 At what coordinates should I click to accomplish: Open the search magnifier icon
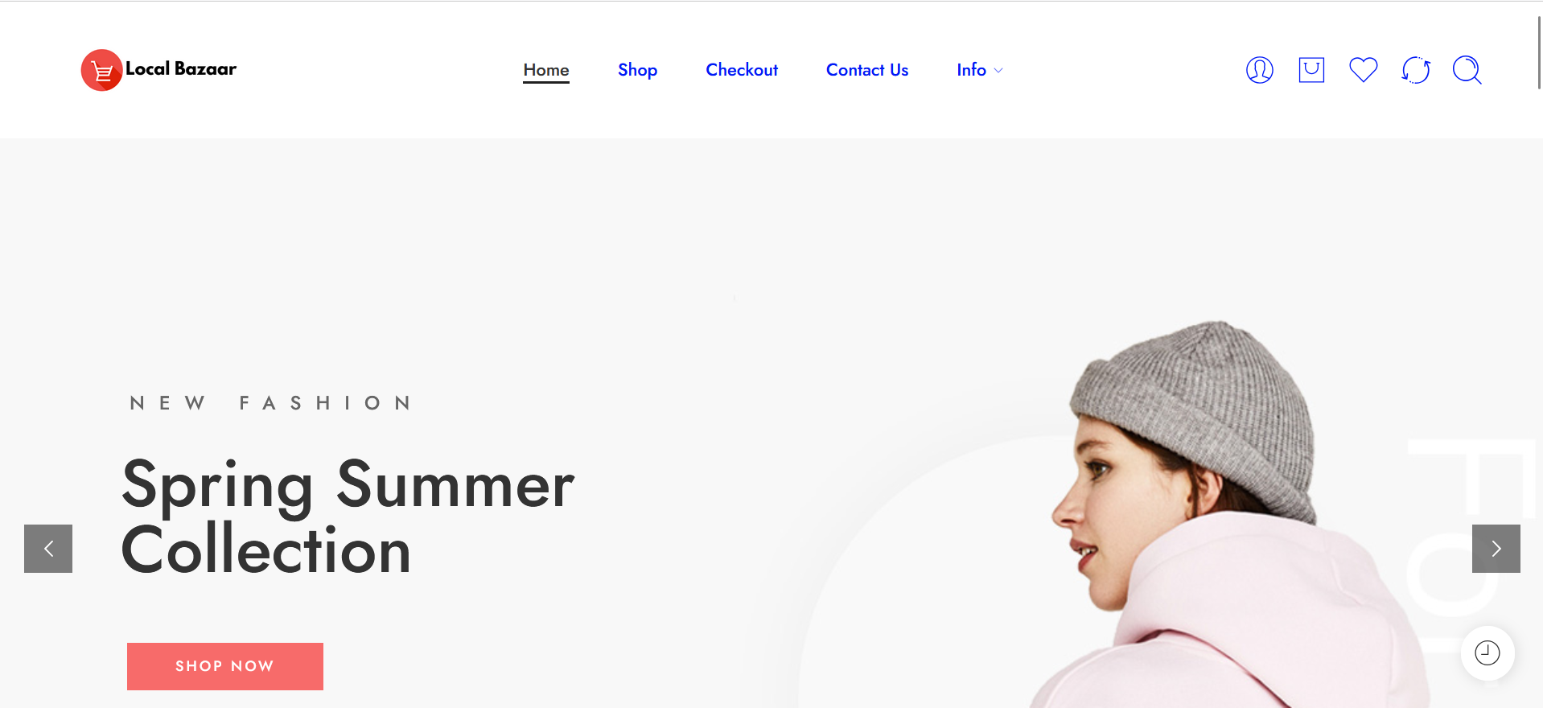(x=1467, y=70)
